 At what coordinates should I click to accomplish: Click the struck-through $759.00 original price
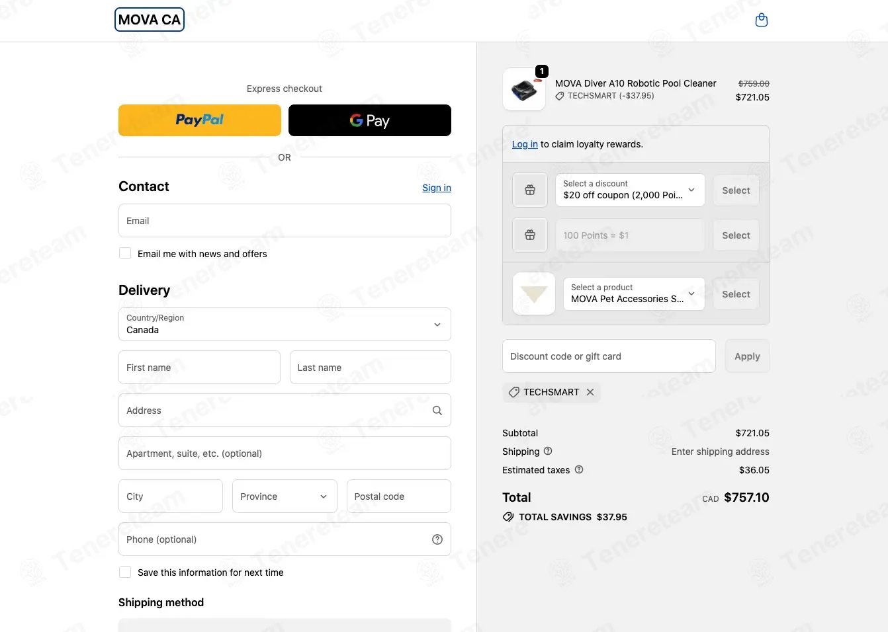[x=754, y=84]
